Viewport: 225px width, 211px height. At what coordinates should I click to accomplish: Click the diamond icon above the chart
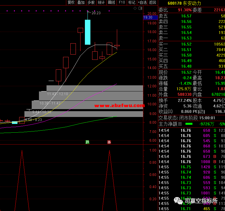point(135,8)
